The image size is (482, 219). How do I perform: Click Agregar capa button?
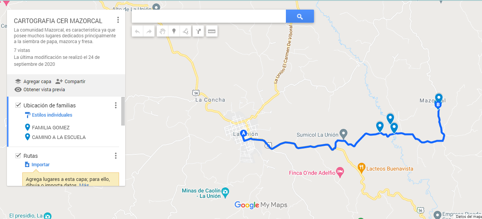point(33,82)
